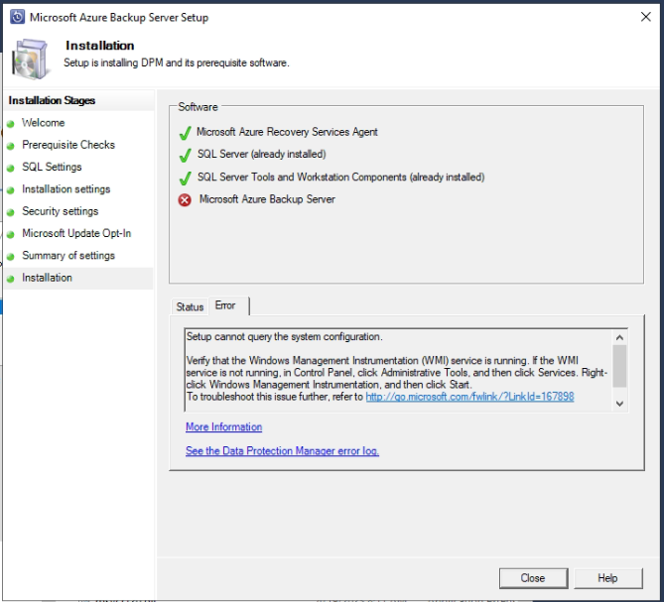Open Help for the installation

tap(607, 578)
